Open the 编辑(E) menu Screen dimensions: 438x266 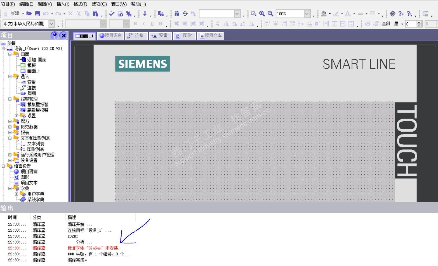[26, 4]
